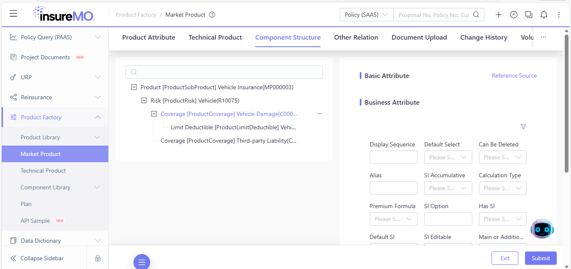The height and width of the screenshot is (269, 571).
Task: Click the insureMO logo
Action: pyautogui.click(x=64, y=14)
